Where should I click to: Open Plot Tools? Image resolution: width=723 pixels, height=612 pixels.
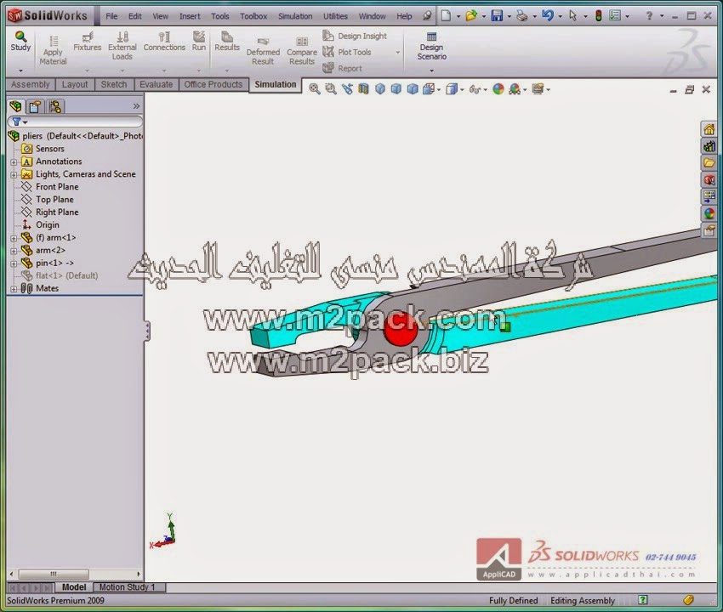click(347, 52)
